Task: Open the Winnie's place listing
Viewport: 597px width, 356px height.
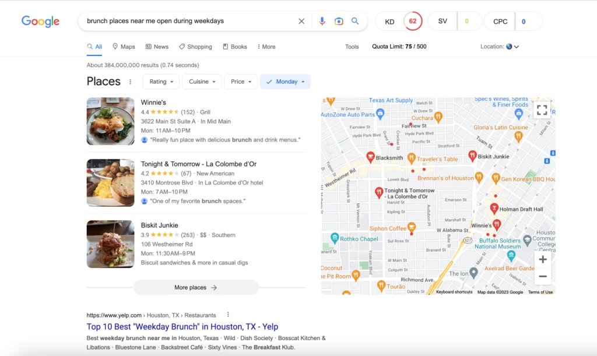Action: pyautogui.click(x=153, y=103)
